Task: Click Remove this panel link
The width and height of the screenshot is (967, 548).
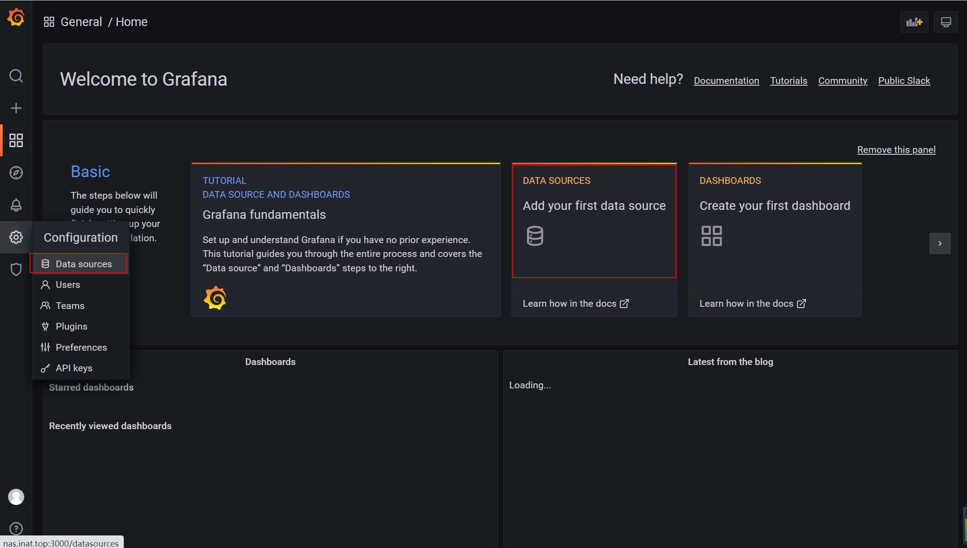Action: 896,150
